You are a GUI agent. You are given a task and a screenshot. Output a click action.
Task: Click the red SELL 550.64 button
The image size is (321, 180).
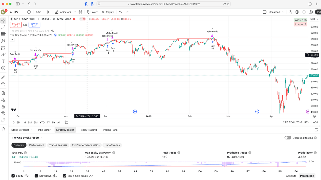(16, 25)
